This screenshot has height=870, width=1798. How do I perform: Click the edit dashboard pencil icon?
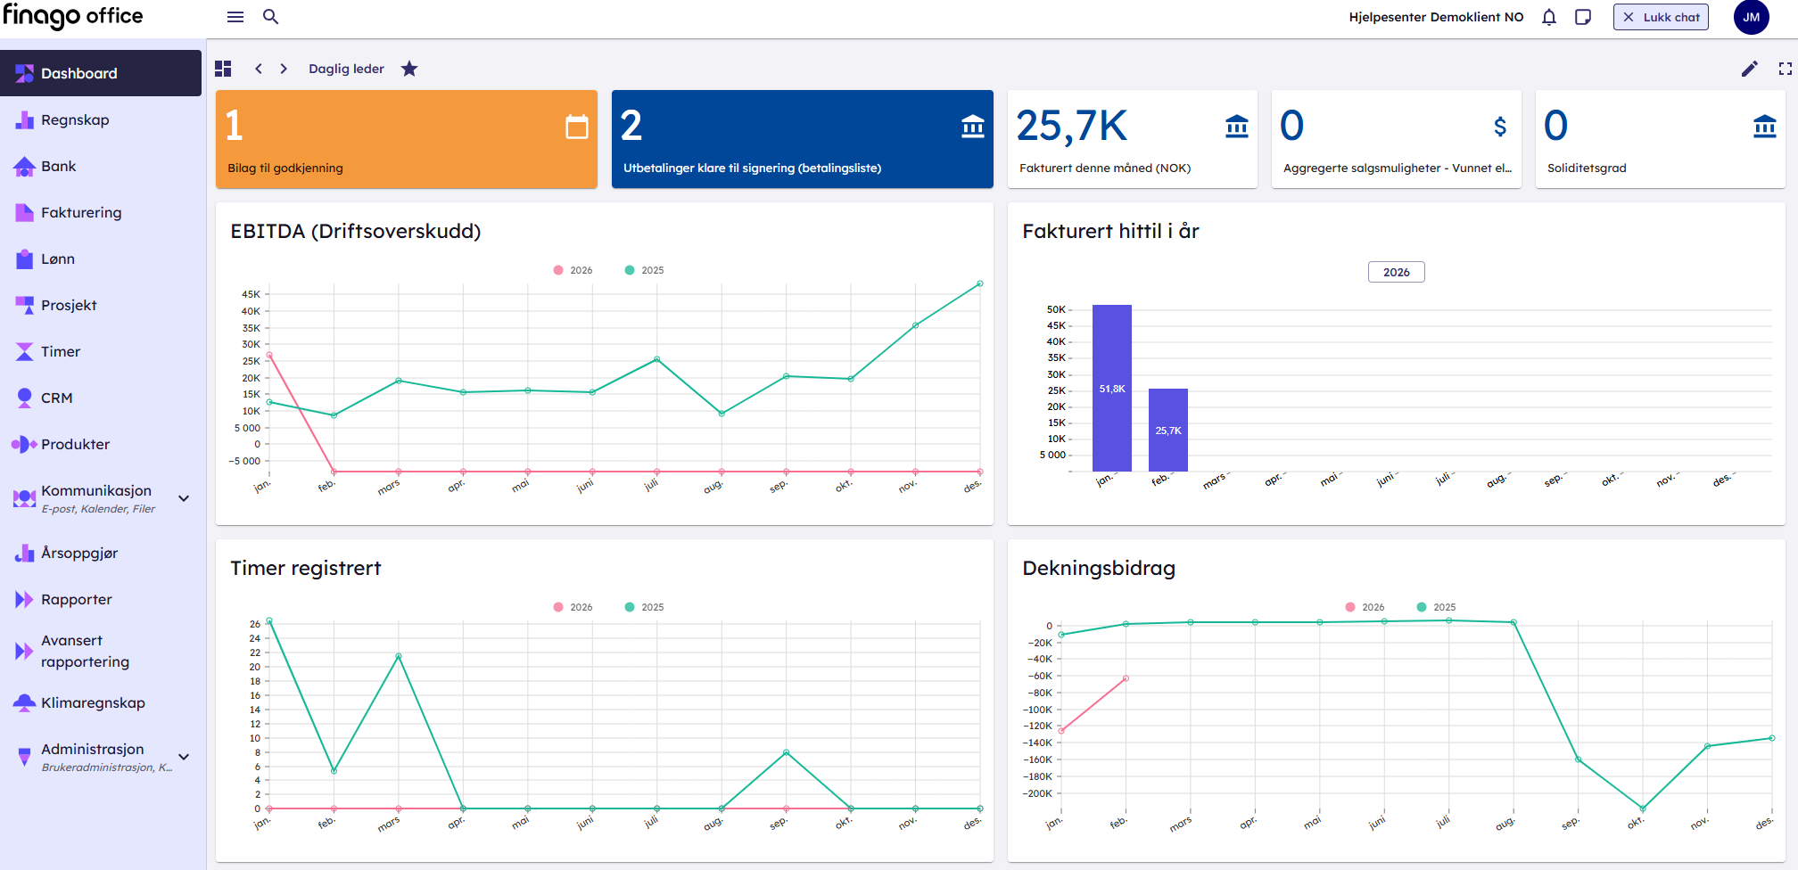click(1750, 69)
